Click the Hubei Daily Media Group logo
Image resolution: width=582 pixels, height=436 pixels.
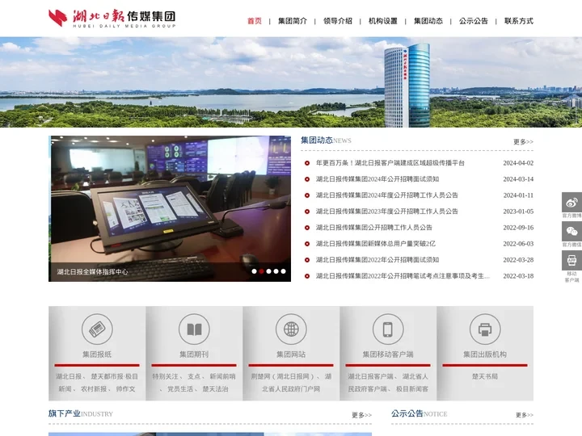112,18
